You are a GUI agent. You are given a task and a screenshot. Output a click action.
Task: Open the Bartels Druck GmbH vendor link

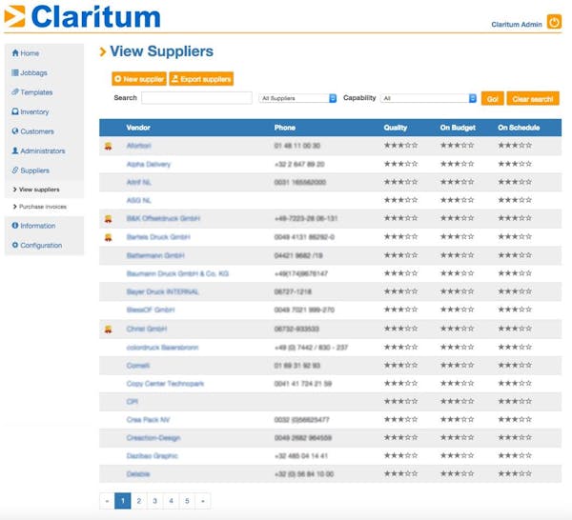click(x=158, y=237)
